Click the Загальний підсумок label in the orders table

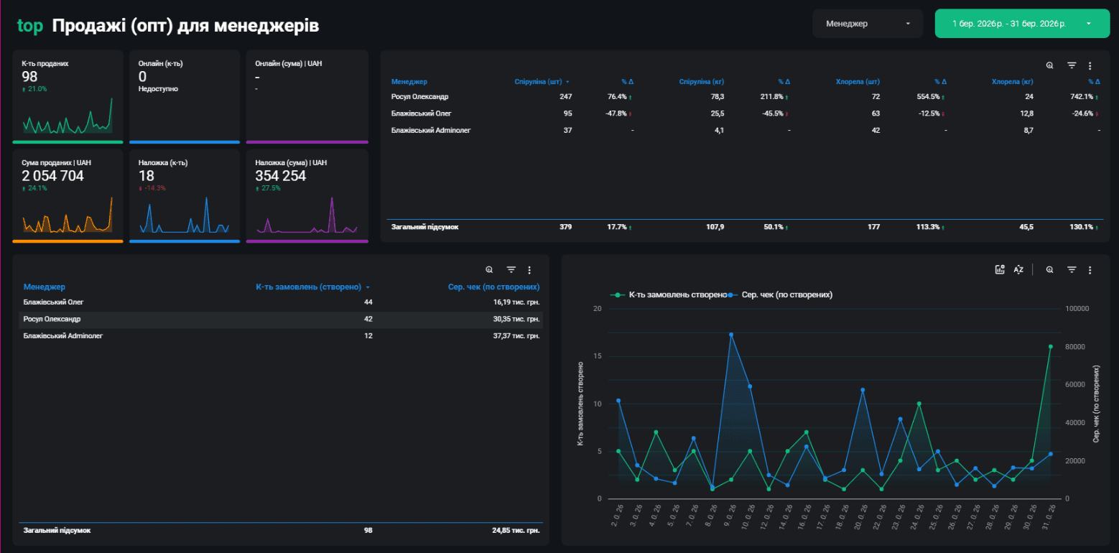coord(57,531)
